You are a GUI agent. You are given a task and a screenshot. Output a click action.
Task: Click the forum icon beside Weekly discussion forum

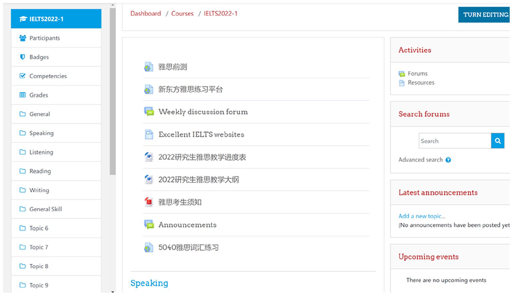point(149,111)
